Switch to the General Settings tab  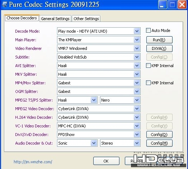click(55, 19)
